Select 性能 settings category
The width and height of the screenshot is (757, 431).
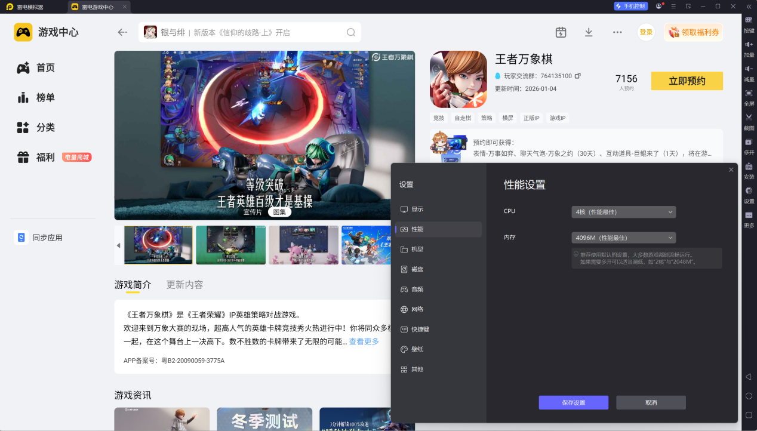[438, 229]
